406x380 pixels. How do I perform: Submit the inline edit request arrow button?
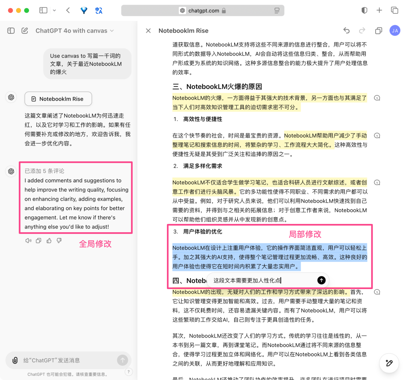click(x=321, y=280)
